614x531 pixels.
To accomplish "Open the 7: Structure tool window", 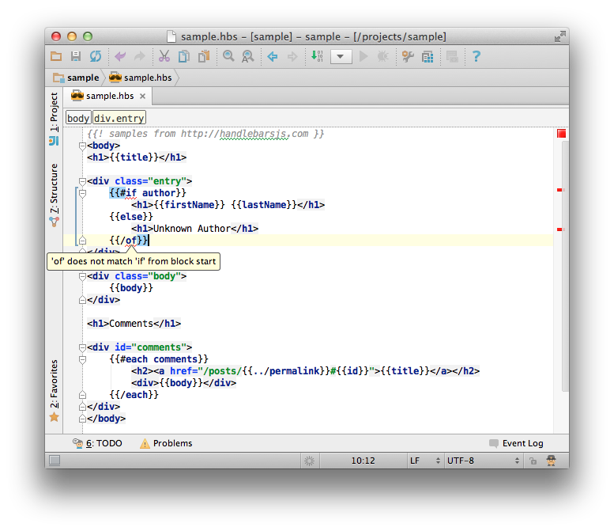I will tap(54, 195).
